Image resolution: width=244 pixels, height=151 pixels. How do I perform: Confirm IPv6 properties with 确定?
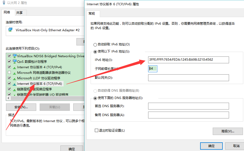[x=211, y=146]
